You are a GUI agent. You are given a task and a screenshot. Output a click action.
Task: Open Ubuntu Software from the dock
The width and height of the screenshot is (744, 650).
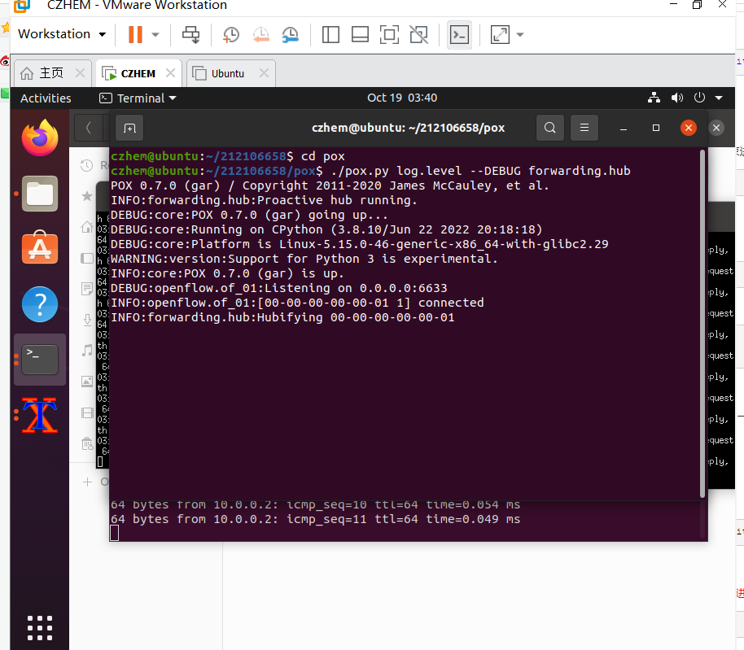(x=40, y=248)
